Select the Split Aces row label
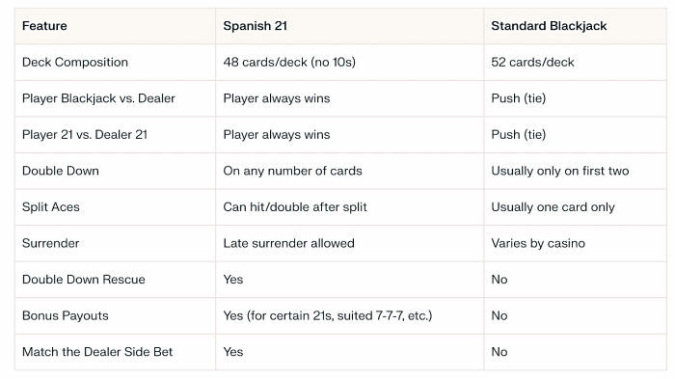The height and width of the screenshot is (379, 675). click(51, 206)
